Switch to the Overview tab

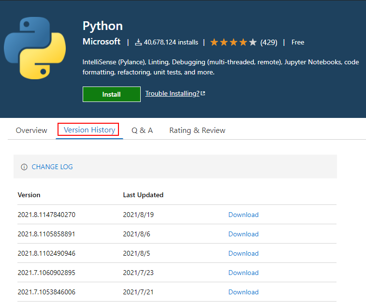(x=31, y=130)
